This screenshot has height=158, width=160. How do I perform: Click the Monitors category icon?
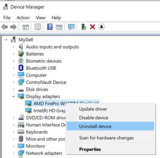click(x=21, y=146)
